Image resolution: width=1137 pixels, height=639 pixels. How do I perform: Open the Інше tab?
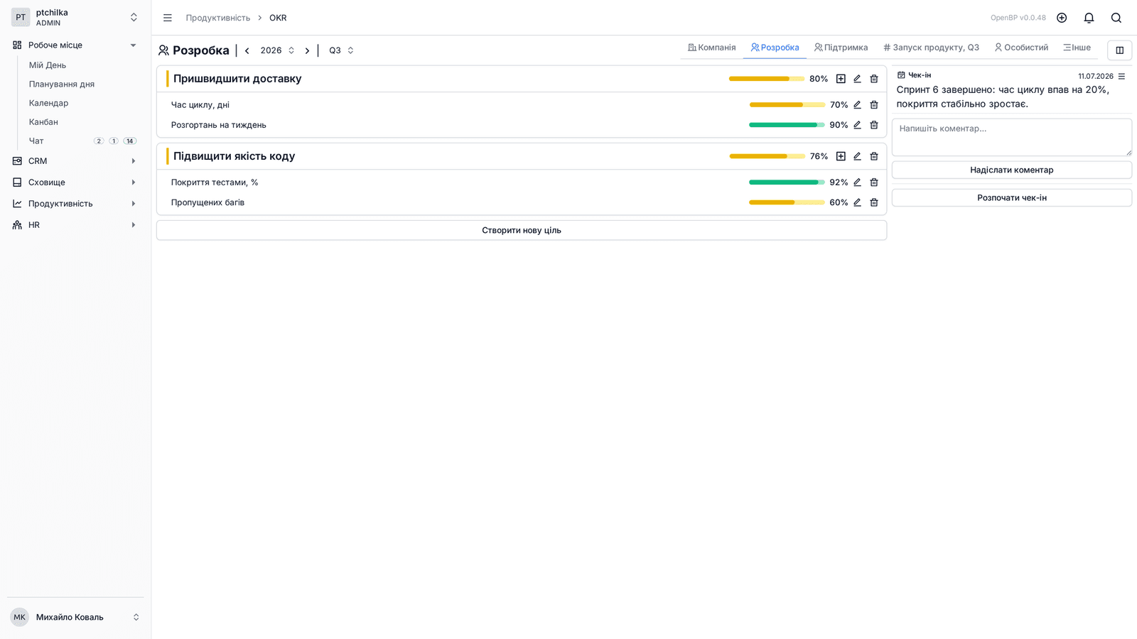pyautogui.click(x=1077, y=48)
